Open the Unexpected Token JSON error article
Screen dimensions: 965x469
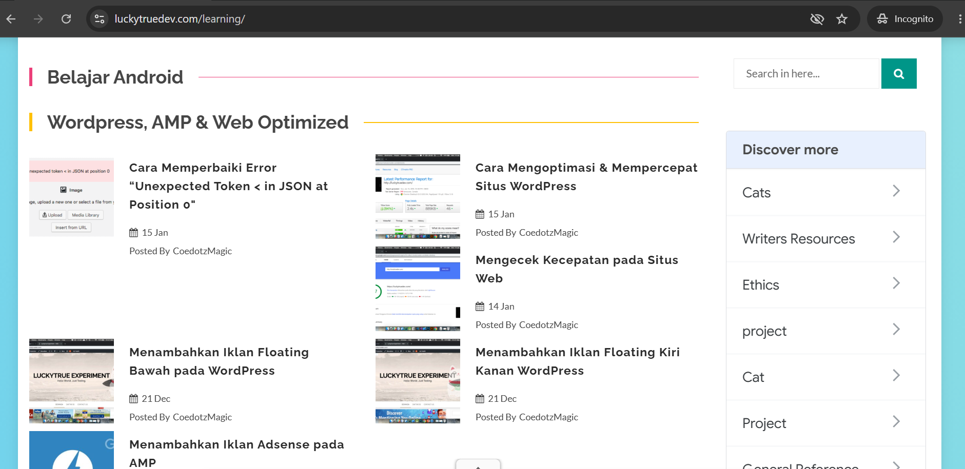pos(229,186)
